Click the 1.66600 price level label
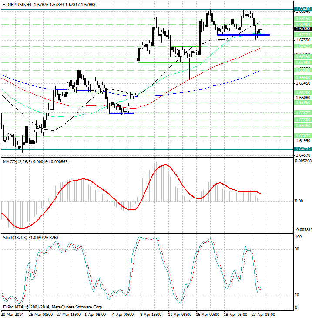312x318 pixels. (303, 78)
